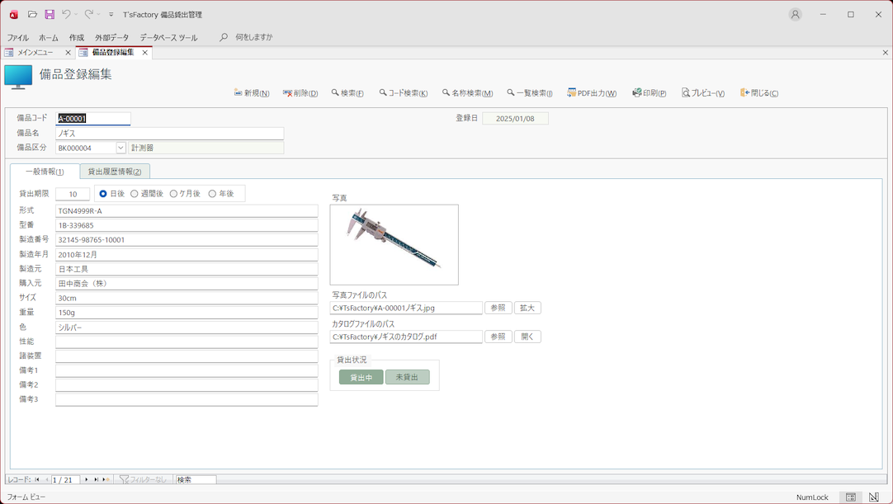Click the user account icon

(795, 14)
